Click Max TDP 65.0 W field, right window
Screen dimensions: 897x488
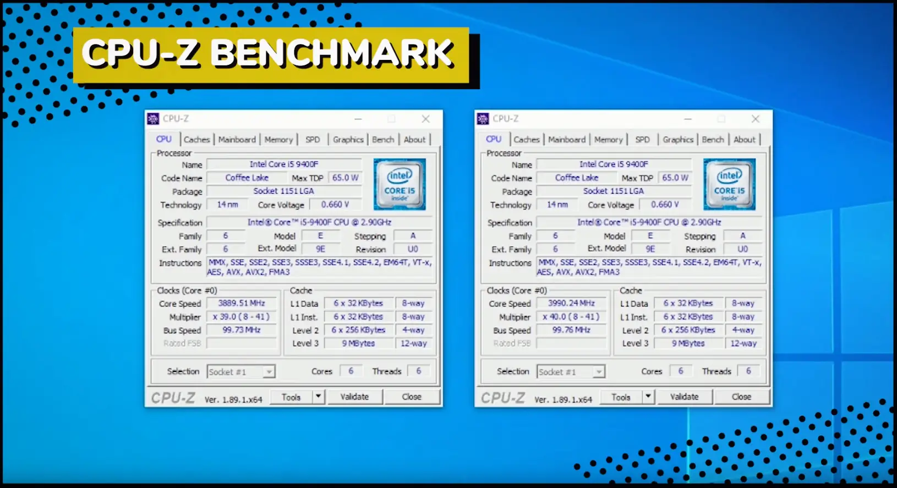[675, 178]
